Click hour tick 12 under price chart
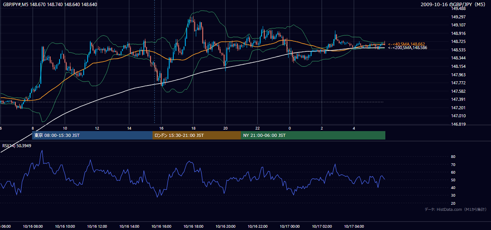This screenshot has height=230, width=491. pos(97,128)
